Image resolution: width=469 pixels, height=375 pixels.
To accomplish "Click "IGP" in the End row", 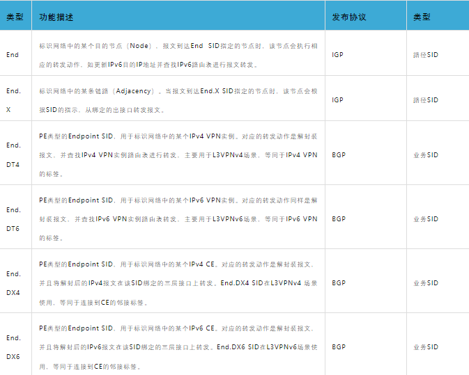I will (337, 55).
